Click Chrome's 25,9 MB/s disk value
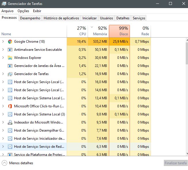This screenshot has height=170, width=188. point(120,42)
